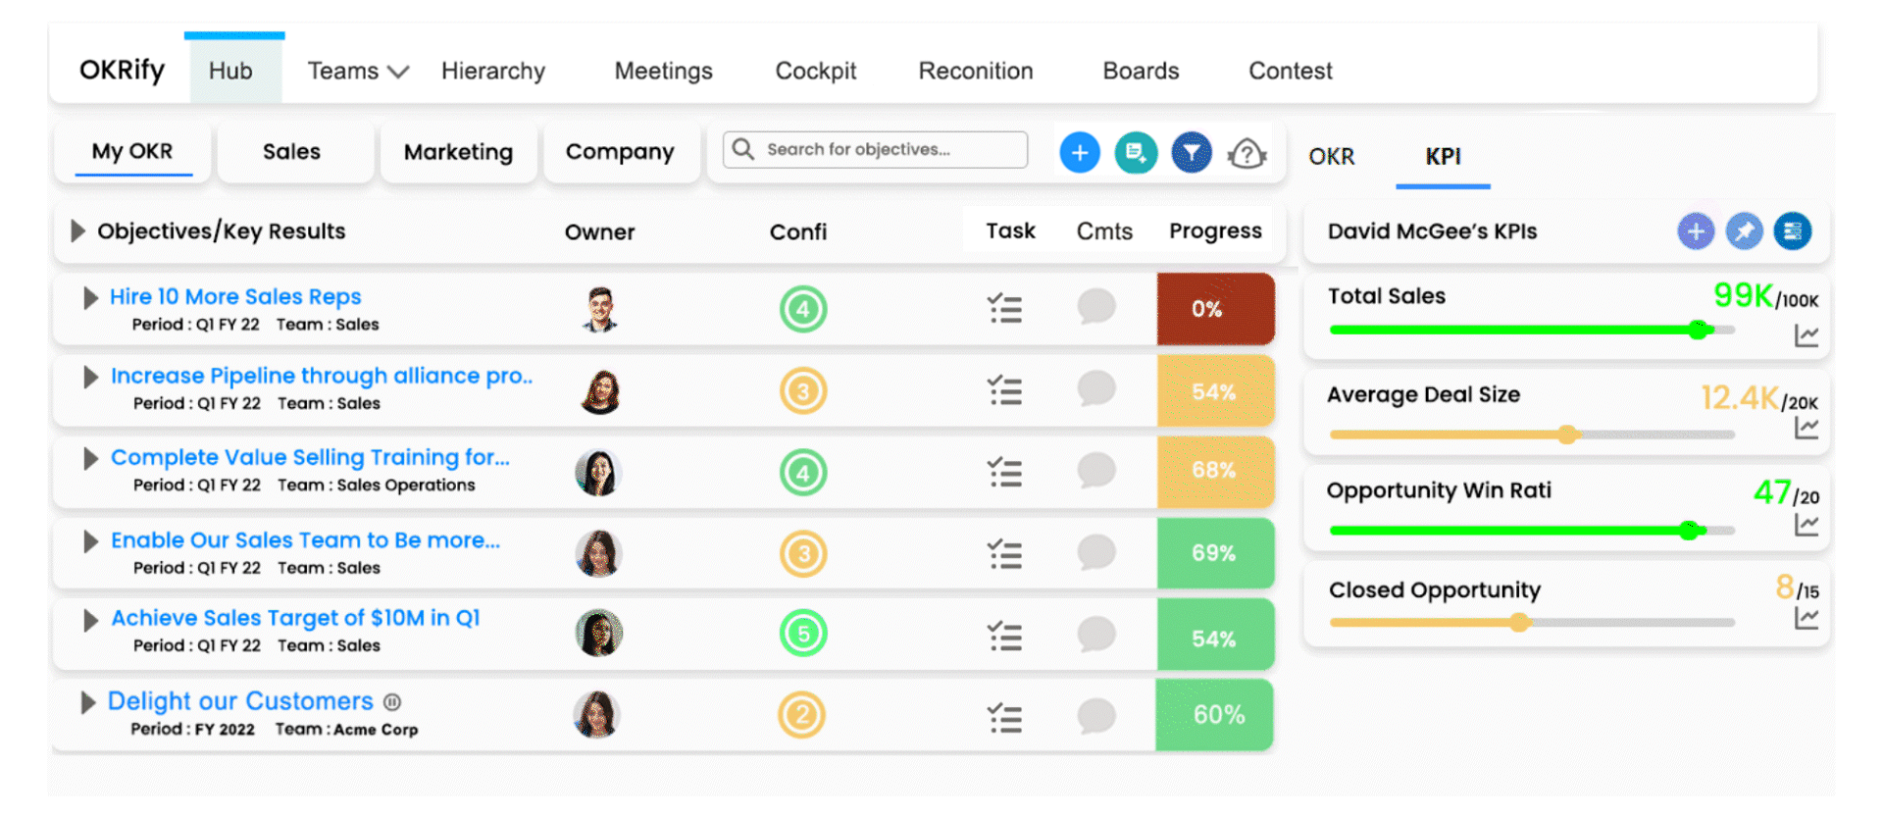This screenshot has height=818, width=1883.
Task: Open the Total Sales trend chart icon
Action: (1806, 335)
